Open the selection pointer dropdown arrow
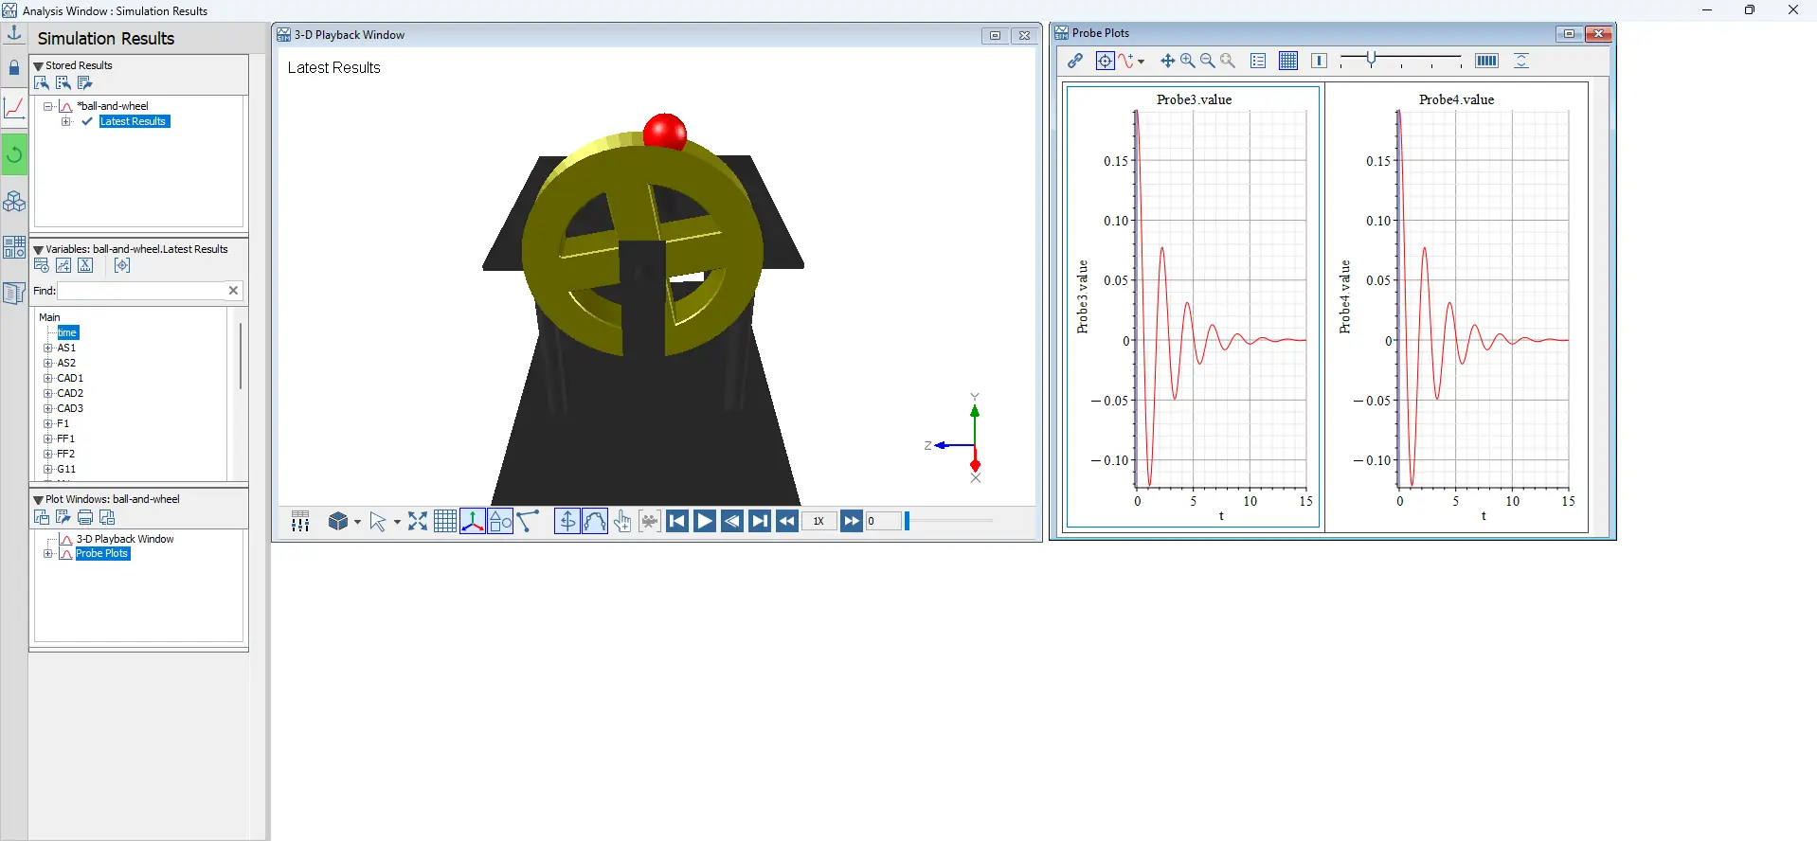Viewport: 1817px width, 841px height. coord(397,522)
